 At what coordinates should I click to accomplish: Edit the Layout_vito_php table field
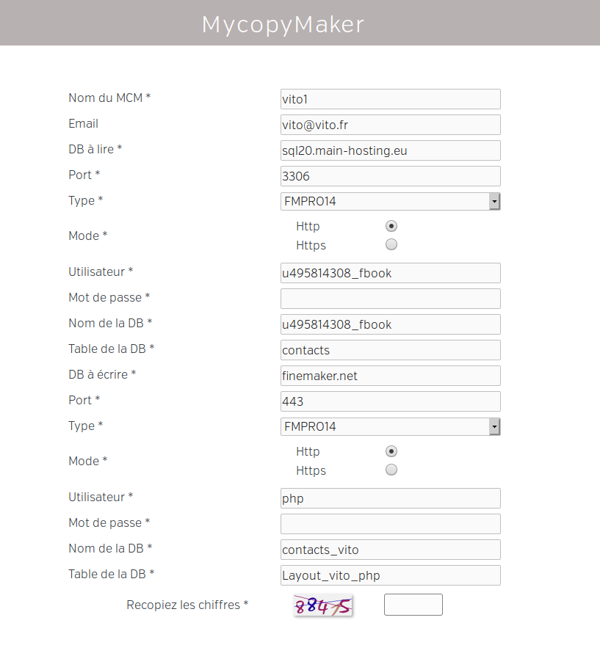[x=390, y=575]
